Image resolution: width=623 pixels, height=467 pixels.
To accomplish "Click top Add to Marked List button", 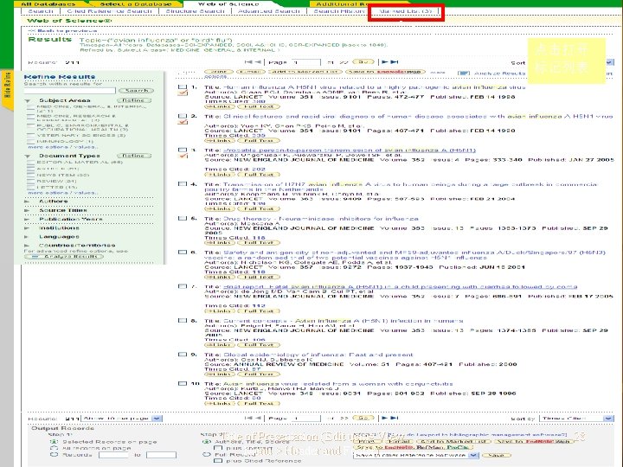I will coord(305,72).
